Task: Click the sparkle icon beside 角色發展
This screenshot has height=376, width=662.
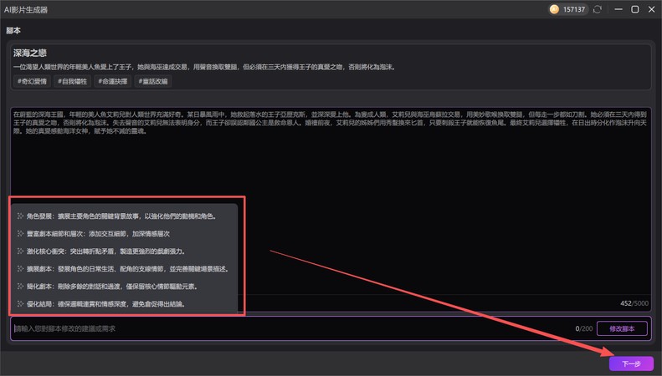Action: 19,216
